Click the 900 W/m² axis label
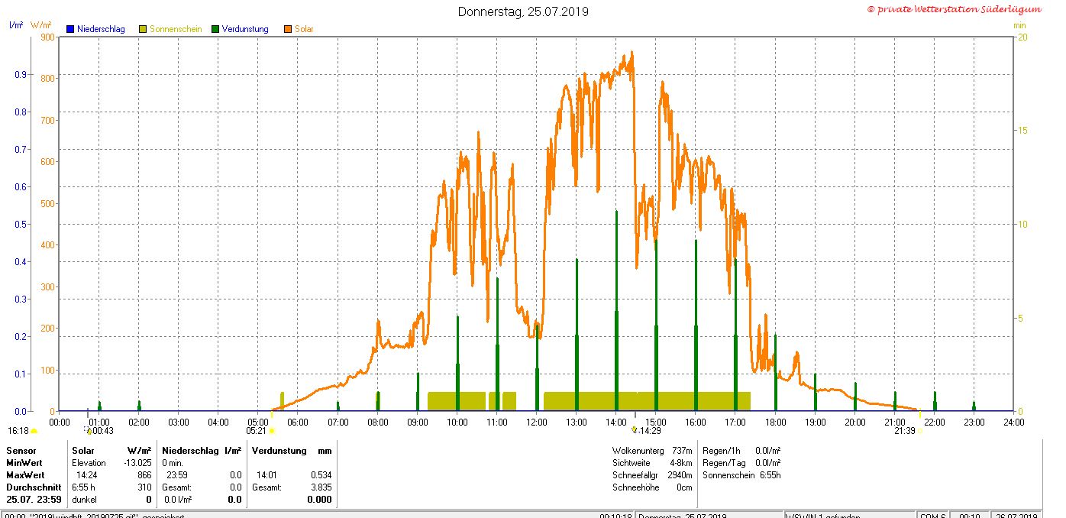Image resolution: width=1066 pixels, height=518 pixels. coord(47,37)
